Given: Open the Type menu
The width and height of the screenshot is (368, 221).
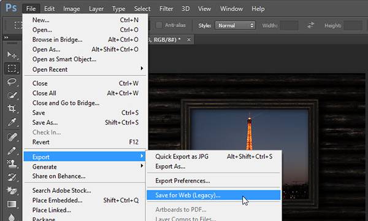Looking at the screenshot, I should (x=118, y=9).
